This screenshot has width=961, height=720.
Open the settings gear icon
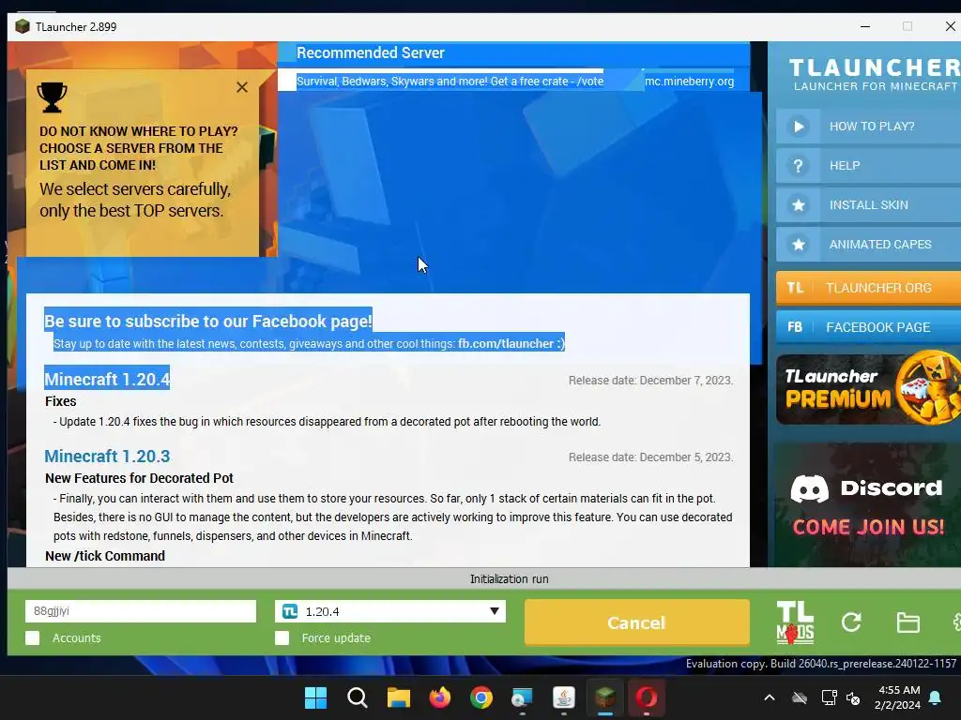tap(956, 622)
